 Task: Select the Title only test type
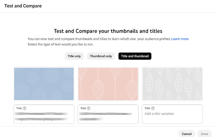pyautogui.click(x=74, y=56)
